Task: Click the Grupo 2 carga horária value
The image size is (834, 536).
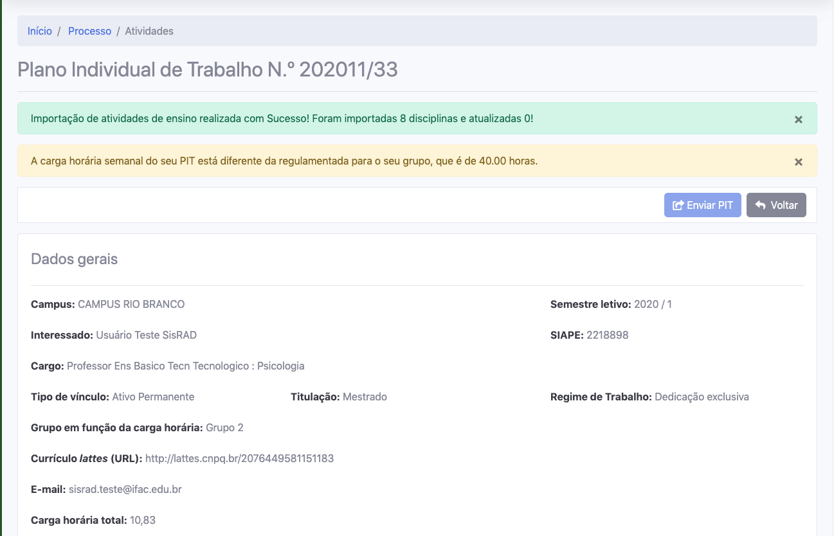Action: click(x=224, y=427)
